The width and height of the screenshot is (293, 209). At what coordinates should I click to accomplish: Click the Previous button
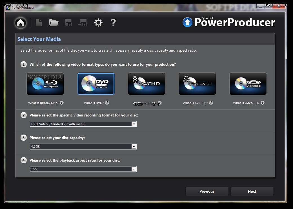coord(207,192)
